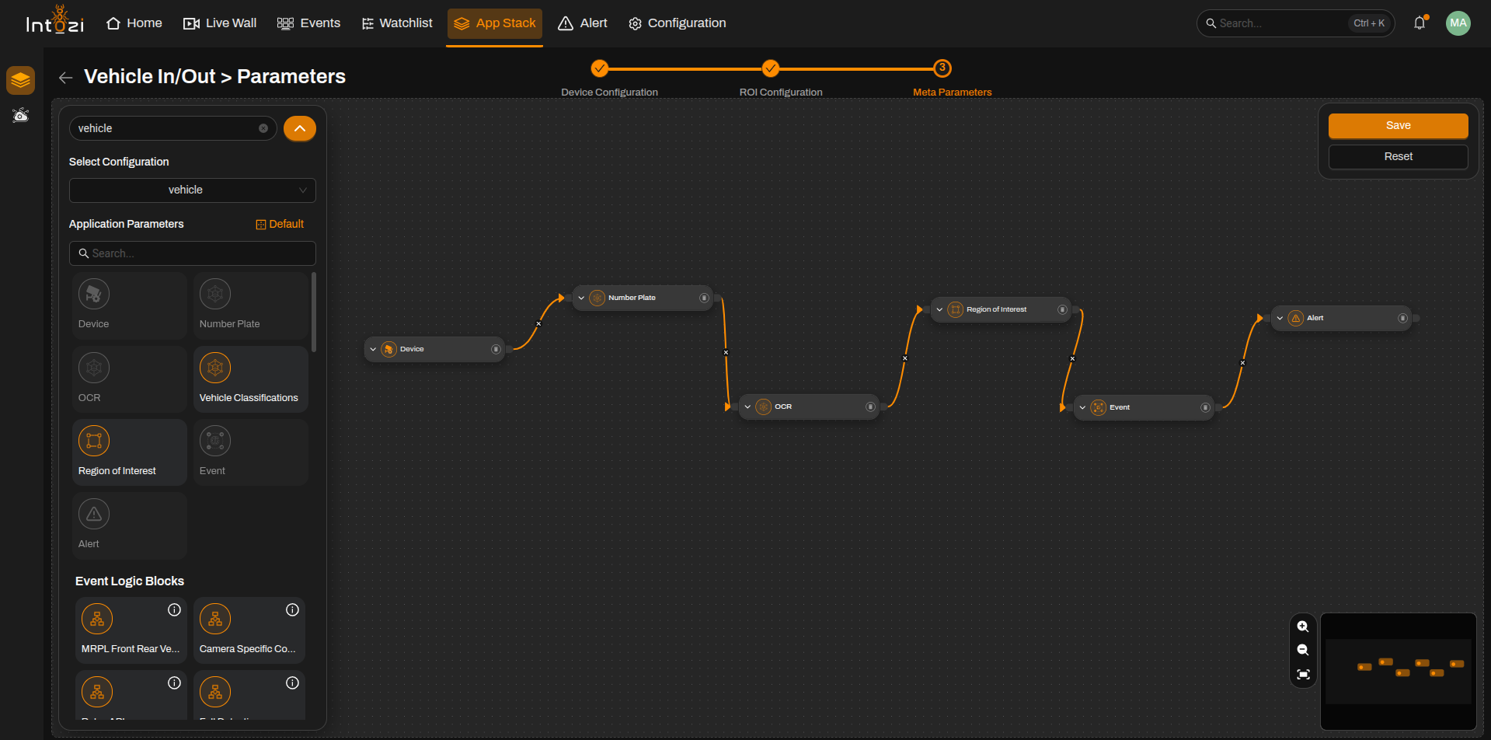The image size is (1491, 740).
Task: Remove the Number Plate to OCR connection
Action: click(726, 353)
